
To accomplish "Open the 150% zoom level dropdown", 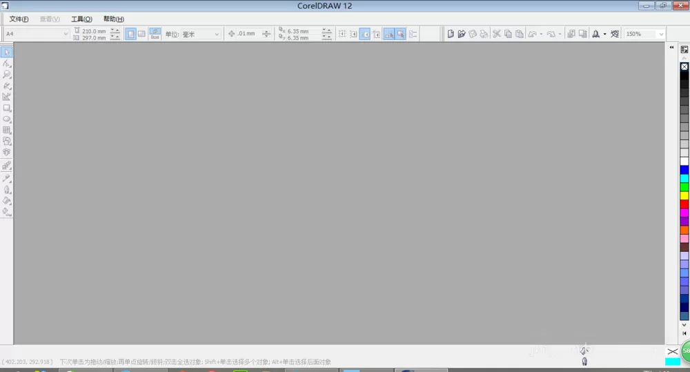I will click(x=661, y=34).
